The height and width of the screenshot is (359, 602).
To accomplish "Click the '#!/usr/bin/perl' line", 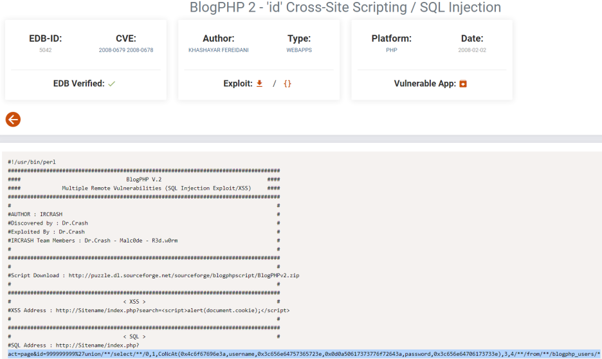I will (x=32, y=162).
